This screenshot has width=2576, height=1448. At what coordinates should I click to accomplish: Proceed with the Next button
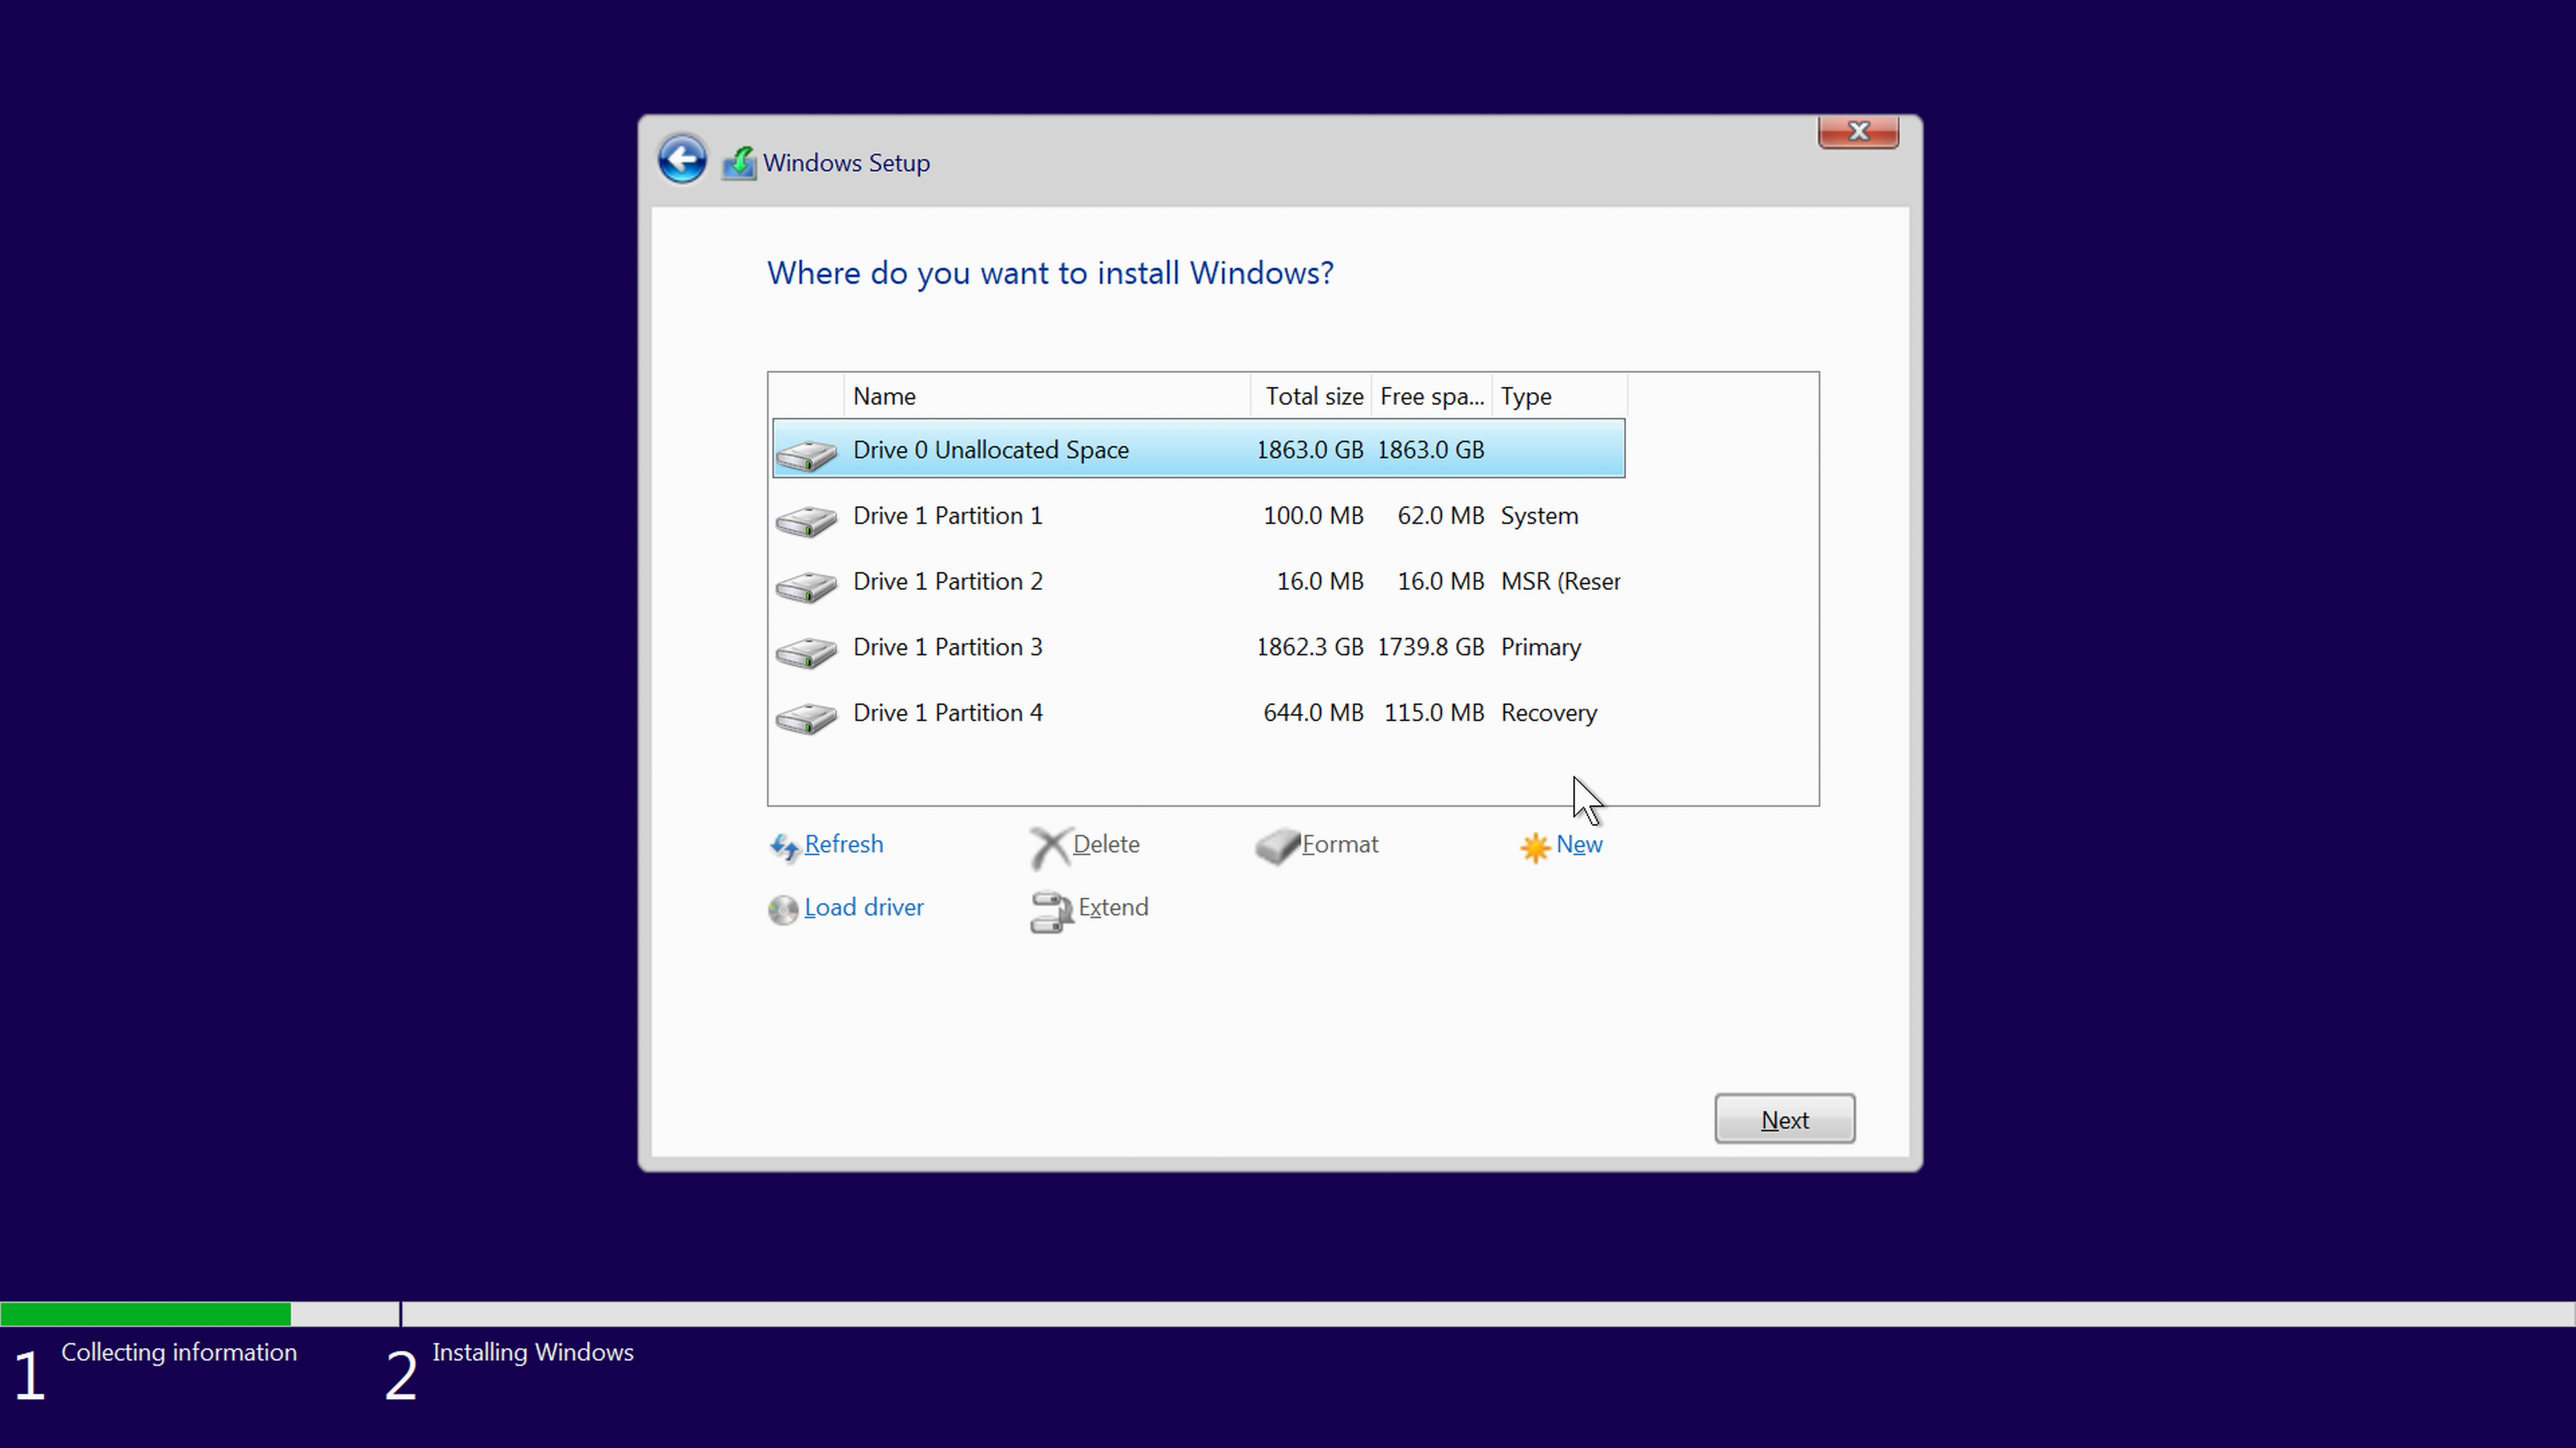[1784, 1120]
